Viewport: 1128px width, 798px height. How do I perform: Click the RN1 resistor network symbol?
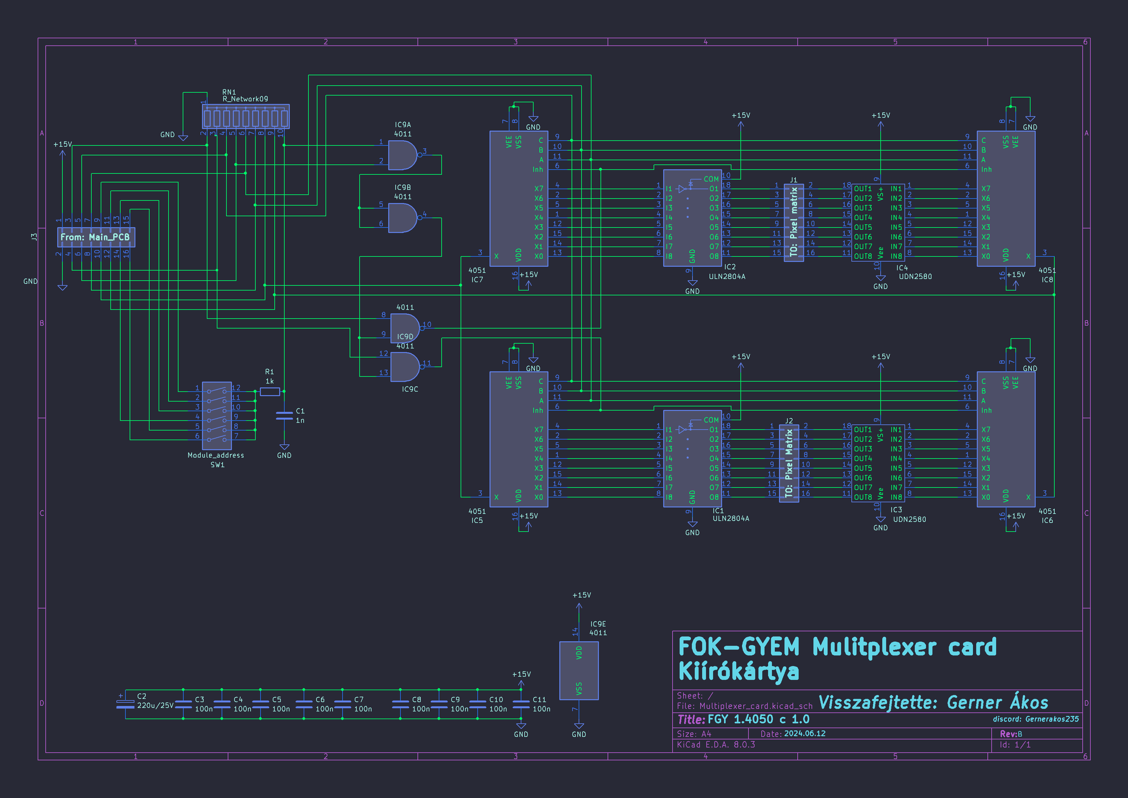click(246, 117)
